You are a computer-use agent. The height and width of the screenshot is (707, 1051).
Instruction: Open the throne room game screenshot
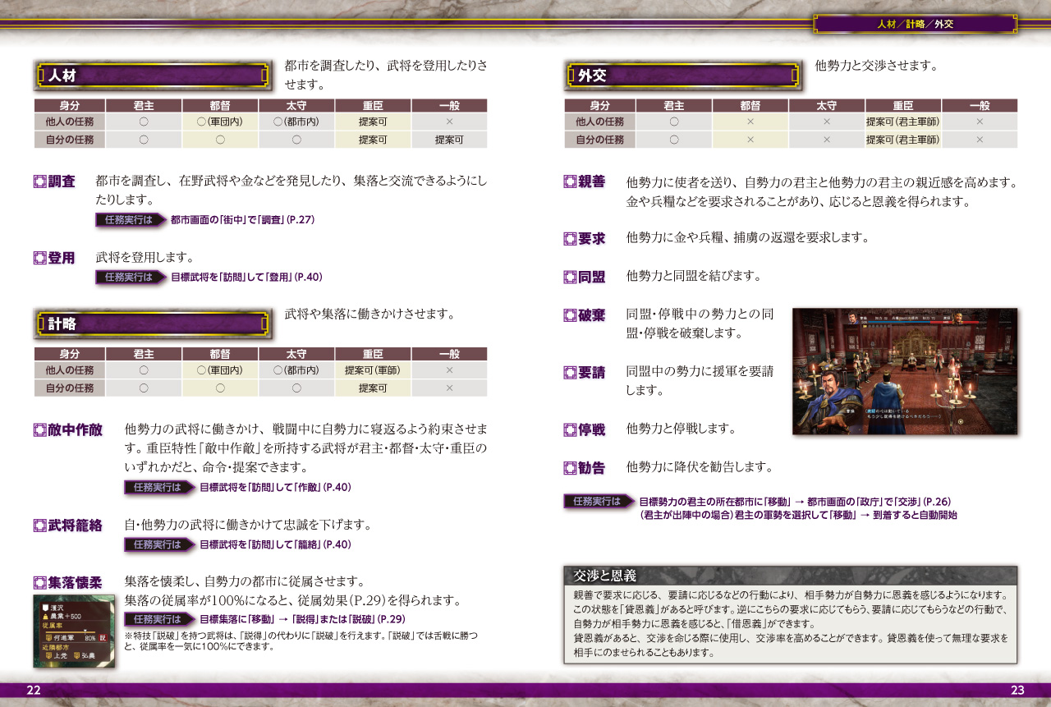[904, 371]
